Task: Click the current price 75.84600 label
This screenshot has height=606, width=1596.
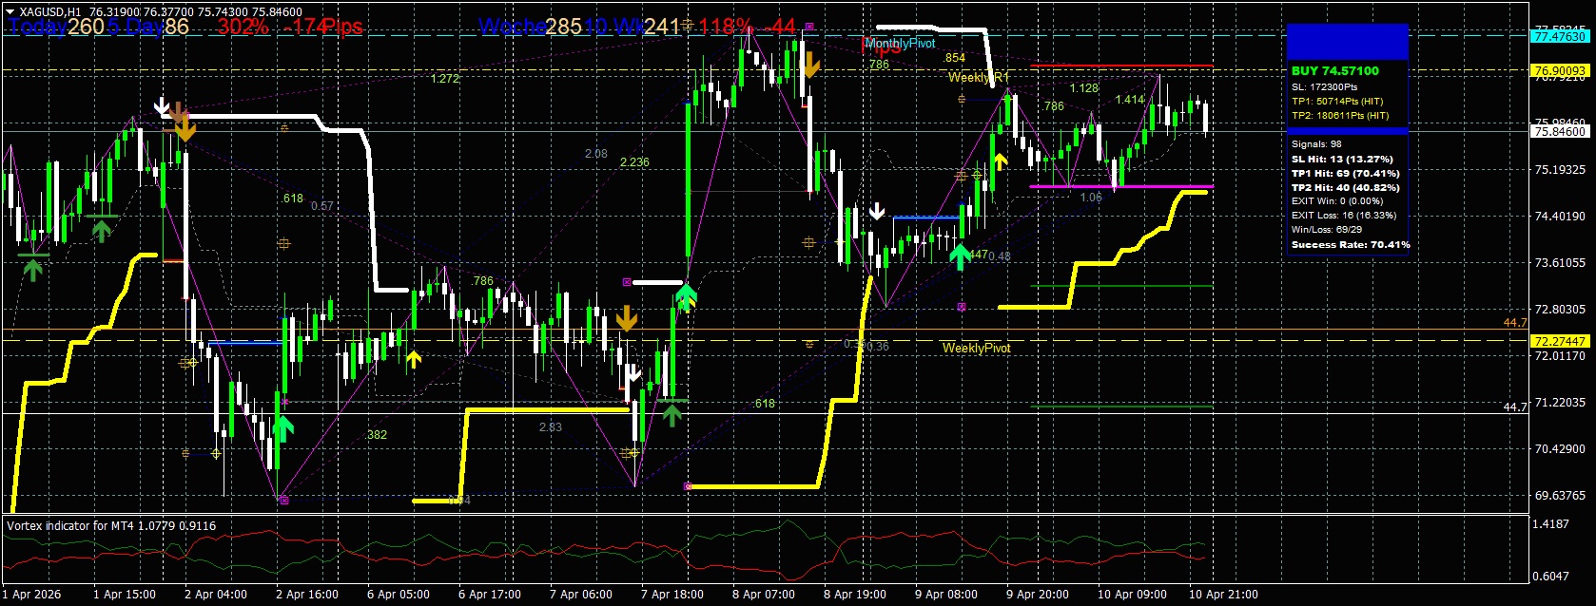Action: [1560, 132]
